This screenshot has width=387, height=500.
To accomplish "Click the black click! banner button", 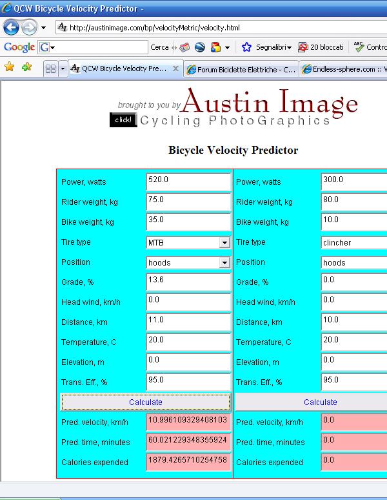I will 123,120.
